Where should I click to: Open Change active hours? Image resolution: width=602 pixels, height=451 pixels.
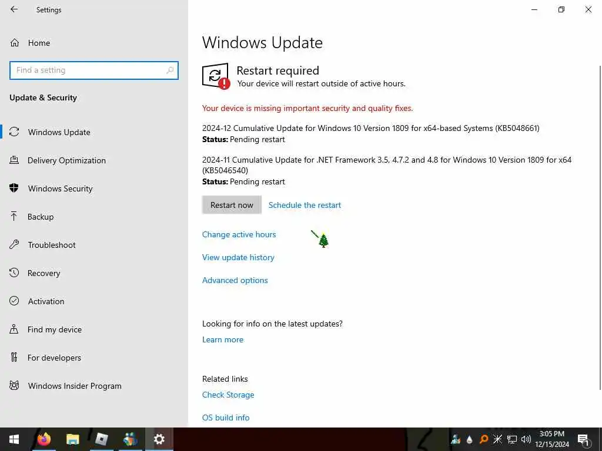pyautogui.click(x=239, y=234)
